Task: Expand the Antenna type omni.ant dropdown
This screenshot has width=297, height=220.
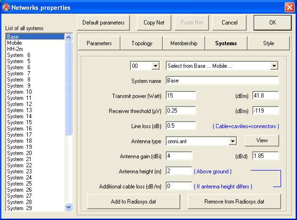Action: click(233, 141)
